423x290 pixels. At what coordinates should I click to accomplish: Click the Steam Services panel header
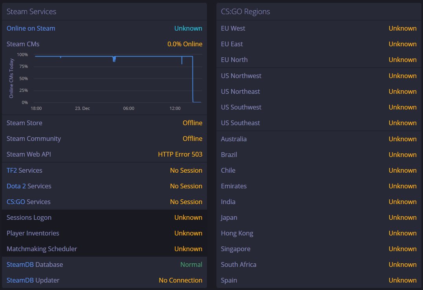[31, 11]
